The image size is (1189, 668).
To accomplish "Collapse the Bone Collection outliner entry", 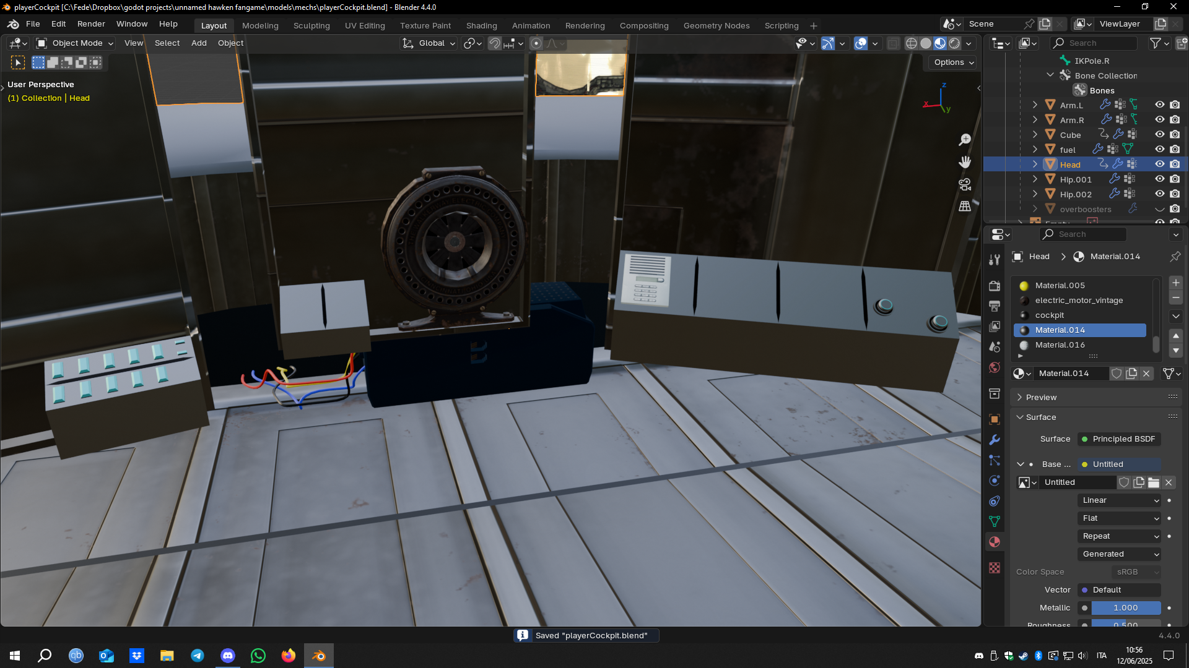I will 1050,75.
